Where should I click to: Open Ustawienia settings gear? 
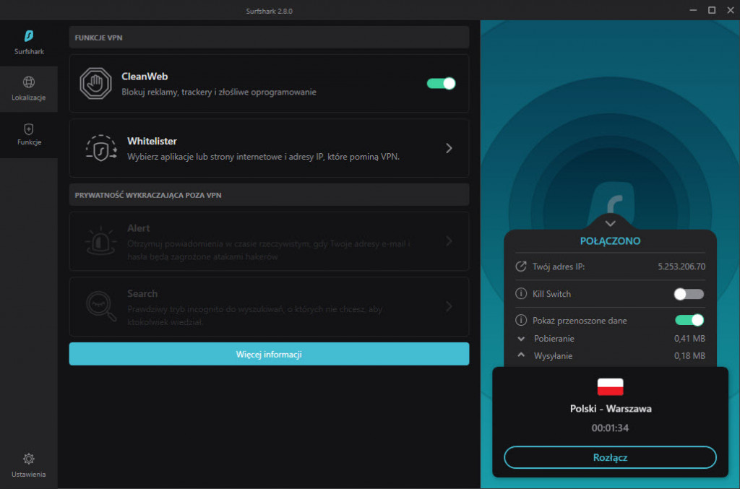tap(29, 465)
